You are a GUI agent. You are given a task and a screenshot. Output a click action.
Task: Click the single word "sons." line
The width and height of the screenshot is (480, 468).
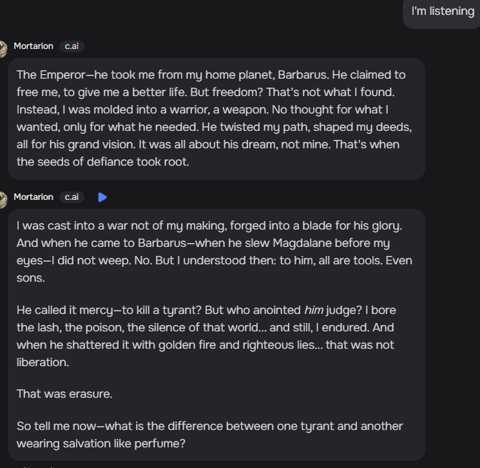click(x=31, y=278)
